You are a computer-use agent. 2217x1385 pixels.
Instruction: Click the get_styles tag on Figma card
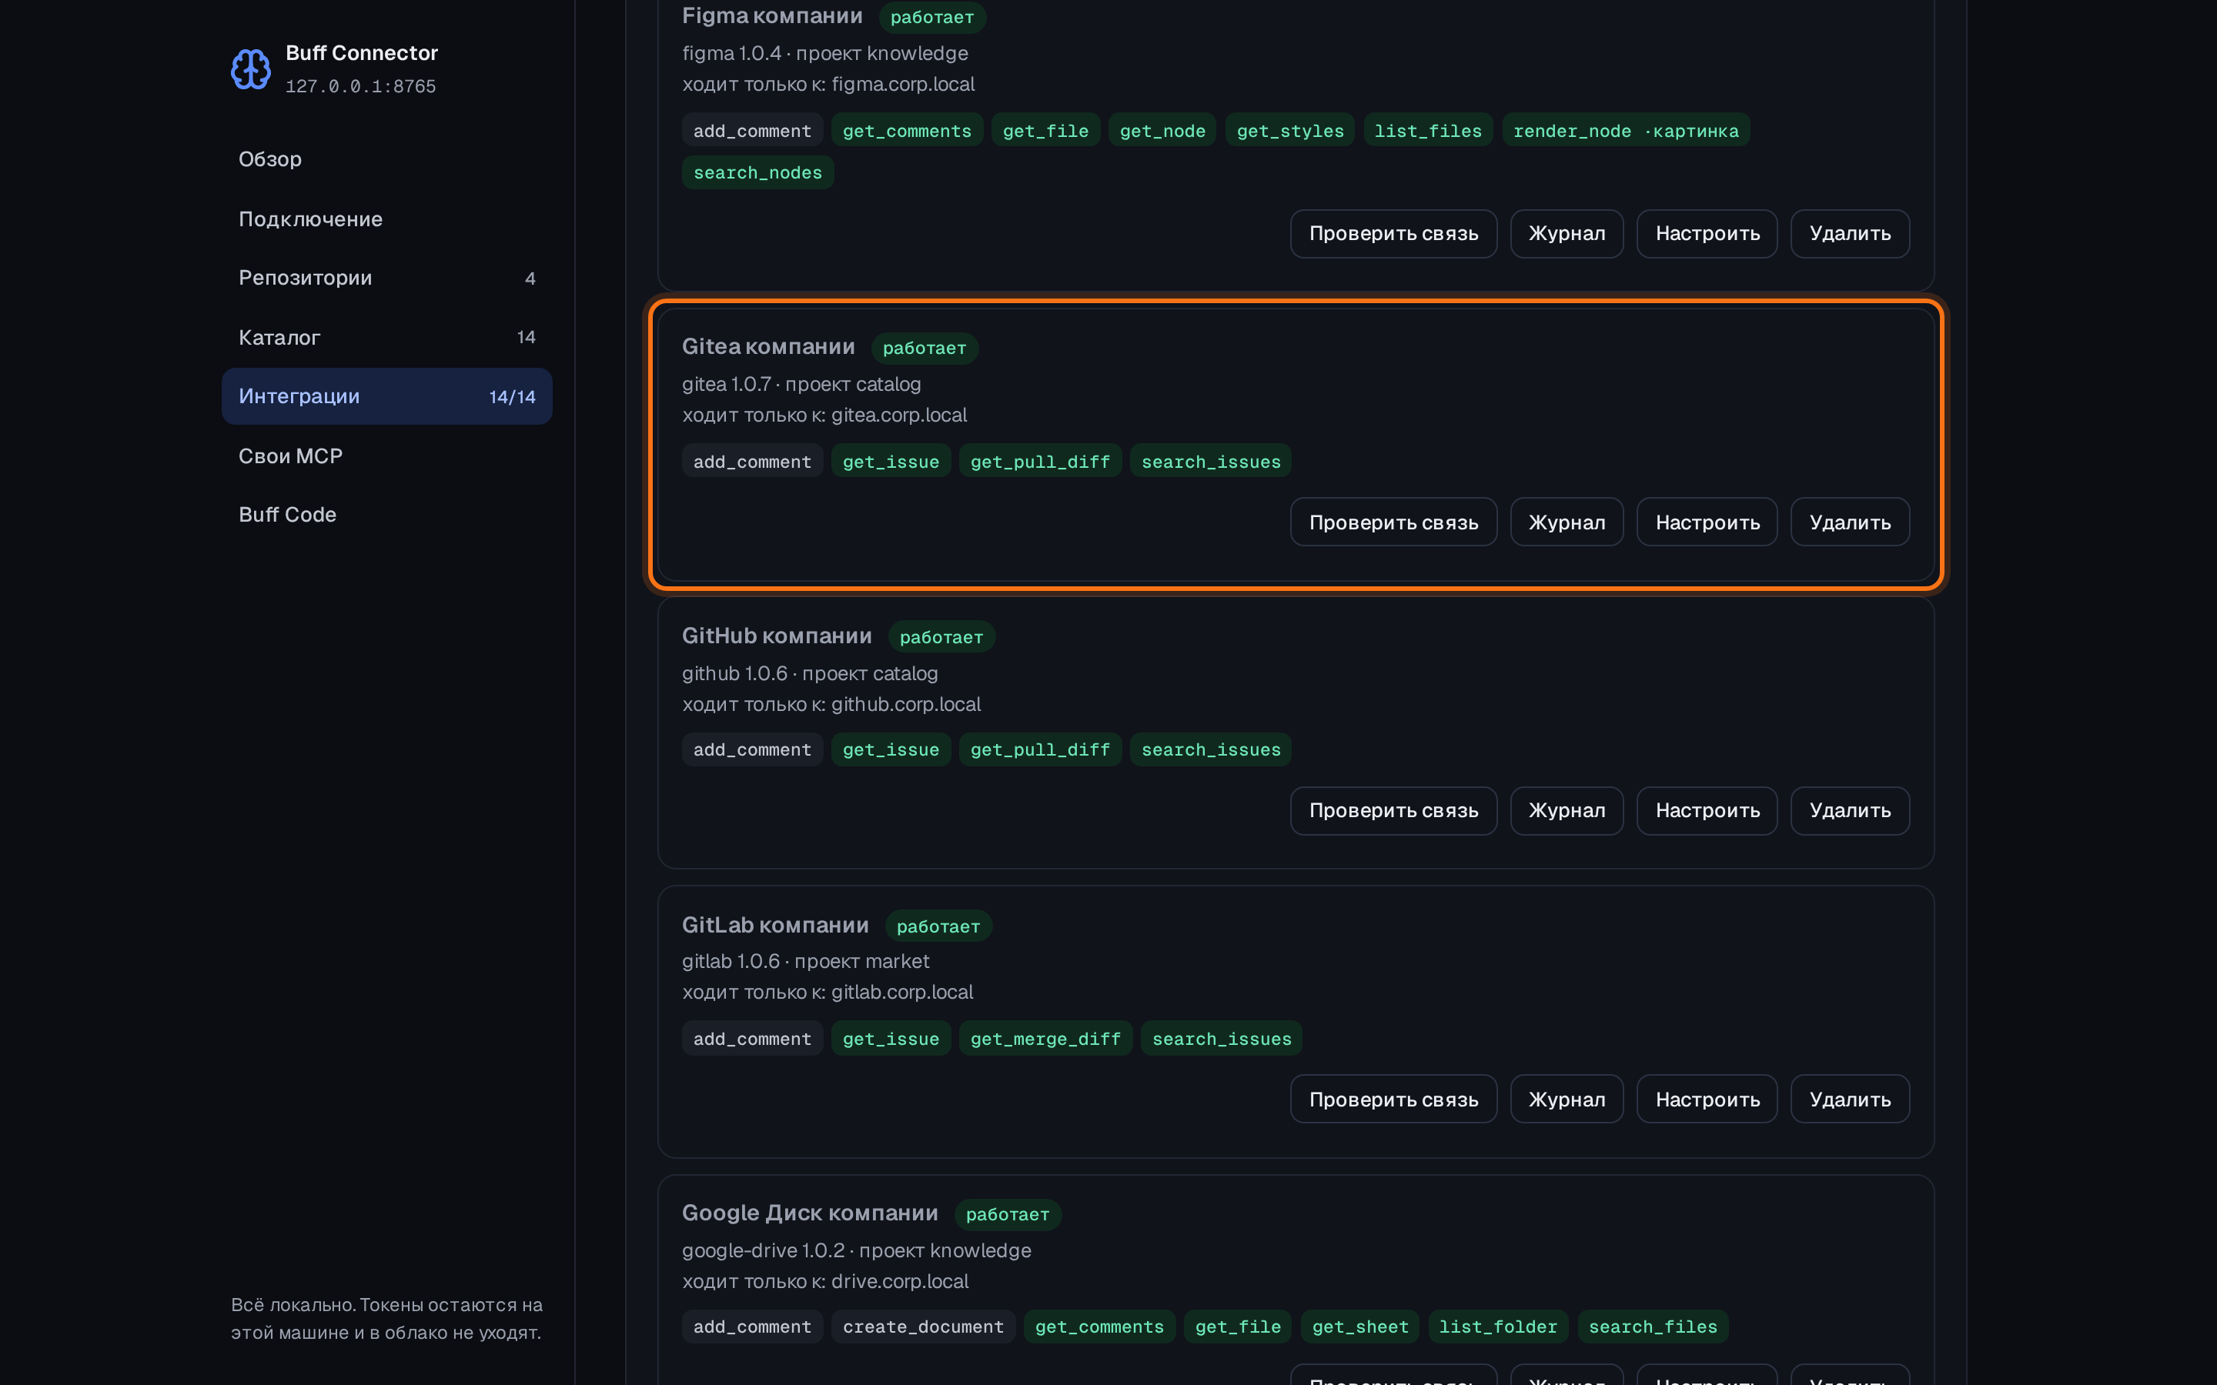point(1290,131)
